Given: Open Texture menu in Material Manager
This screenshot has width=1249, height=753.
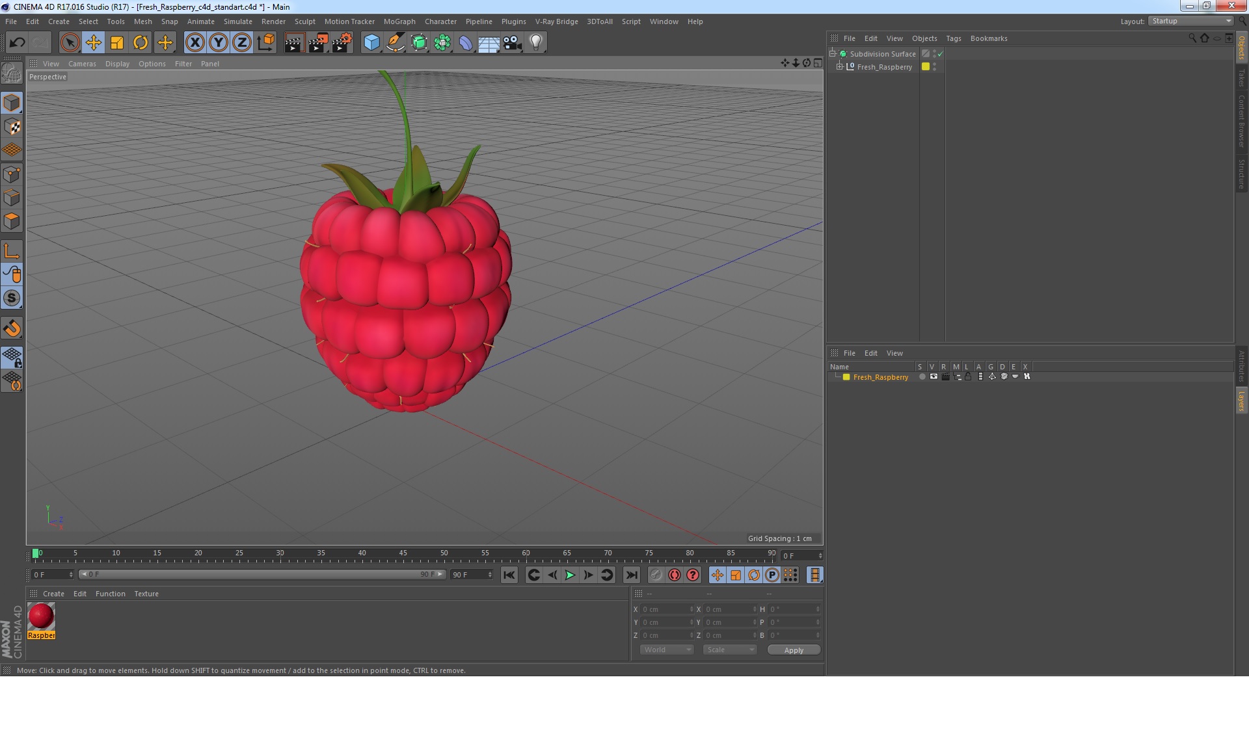Looking at the screenshot, I should pos(146,594).
